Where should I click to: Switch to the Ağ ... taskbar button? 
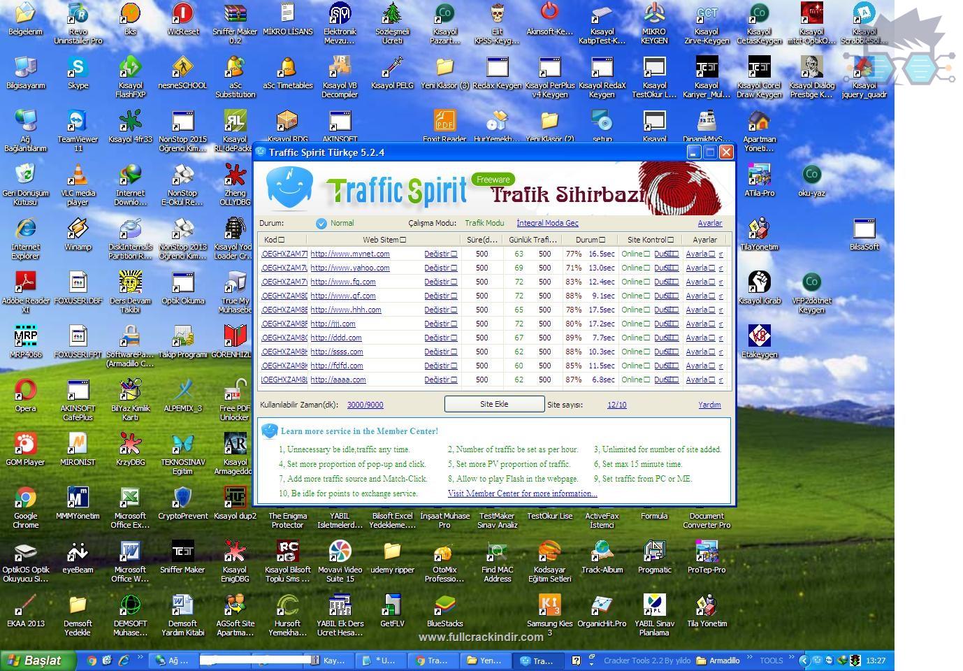tap(174, 660)
